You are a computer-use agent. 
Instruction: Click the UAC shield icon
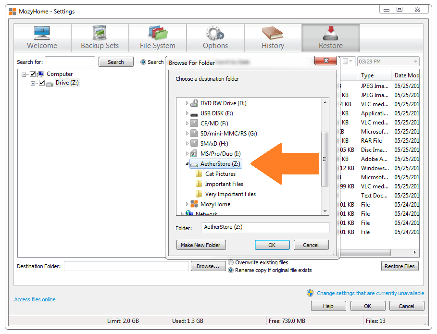[310, 293]
